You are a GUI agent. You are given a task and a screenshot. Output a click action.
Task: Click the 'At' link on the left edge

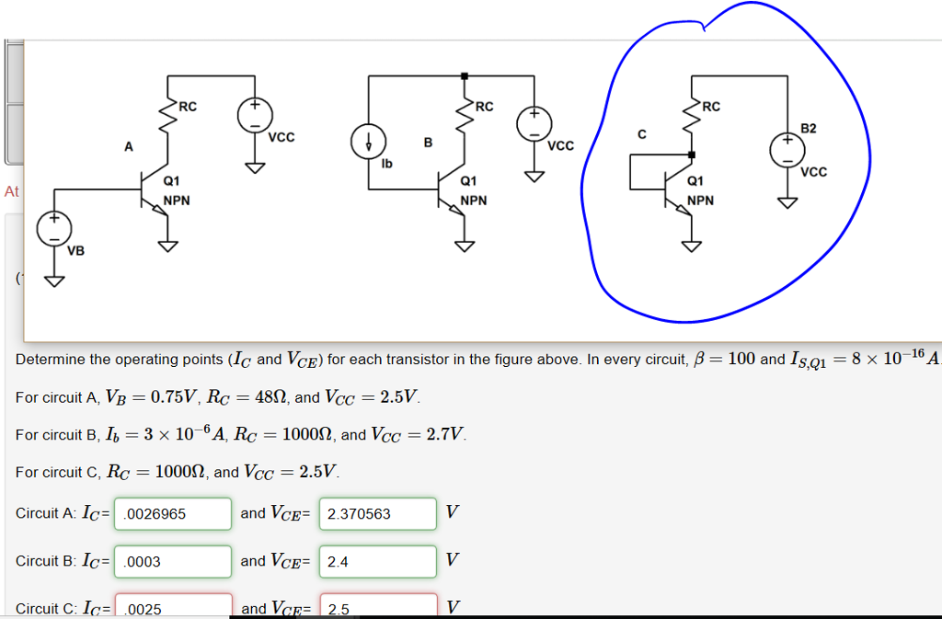10,191
